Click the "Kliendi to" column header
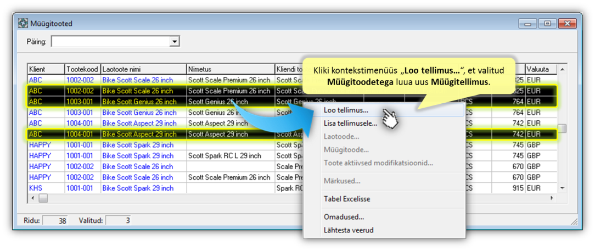This screenshot has width=595, height=251. tap(288, 70)
